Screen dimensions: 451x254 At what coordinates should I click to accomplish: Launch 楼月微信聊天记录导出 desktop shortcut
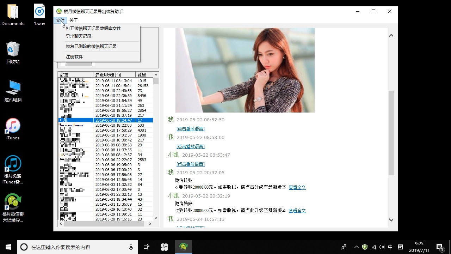pyautogui.click(x=13, y=208)
